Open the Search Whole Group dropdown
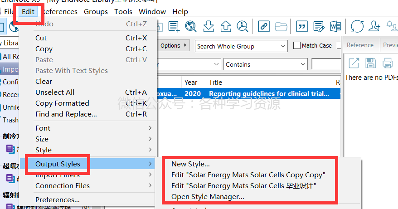Viewport: 398px width, 209px height. (241, 46)
